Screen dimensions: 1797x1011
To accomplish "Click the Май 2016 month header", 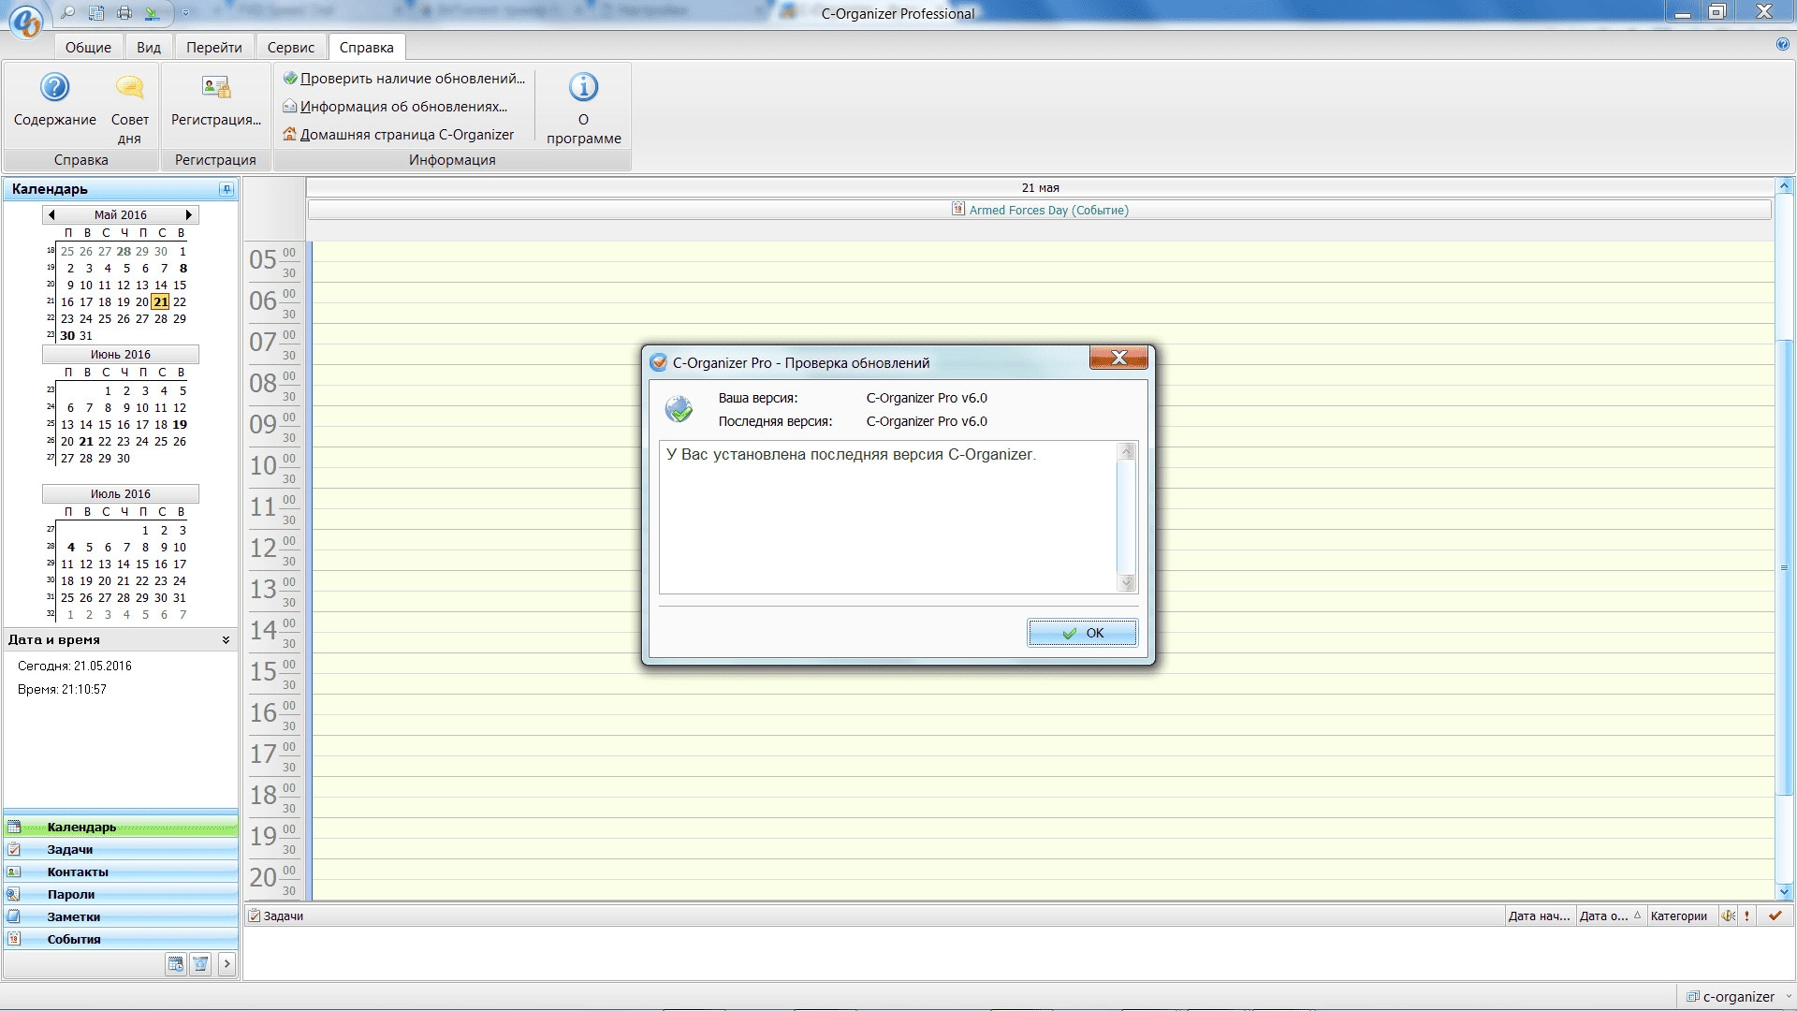I will (121, 214).
